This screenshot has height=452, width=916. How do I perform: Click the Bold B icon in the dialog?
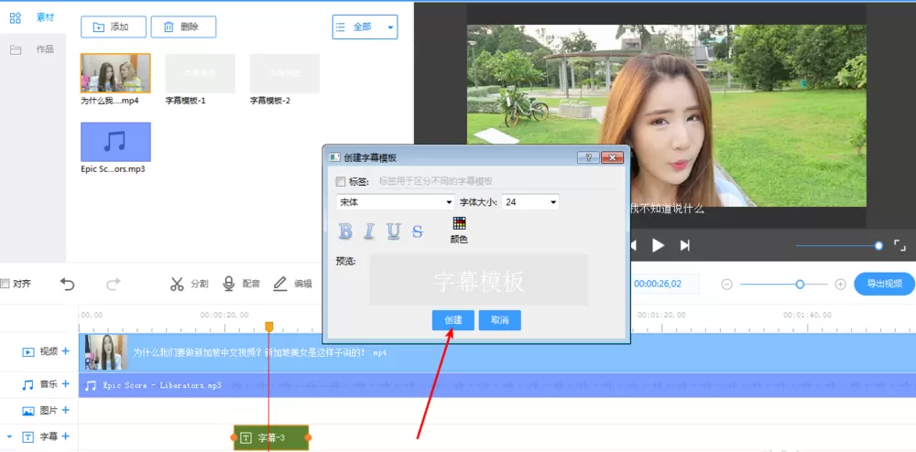(x=346, y=231)
